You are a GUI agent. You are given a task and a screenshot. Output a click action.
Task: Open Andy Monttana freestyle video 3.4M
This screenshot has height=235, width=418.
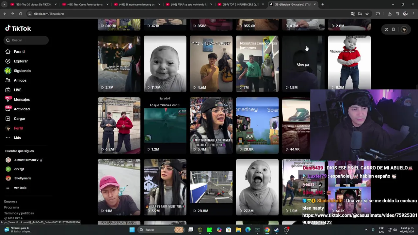211,125
